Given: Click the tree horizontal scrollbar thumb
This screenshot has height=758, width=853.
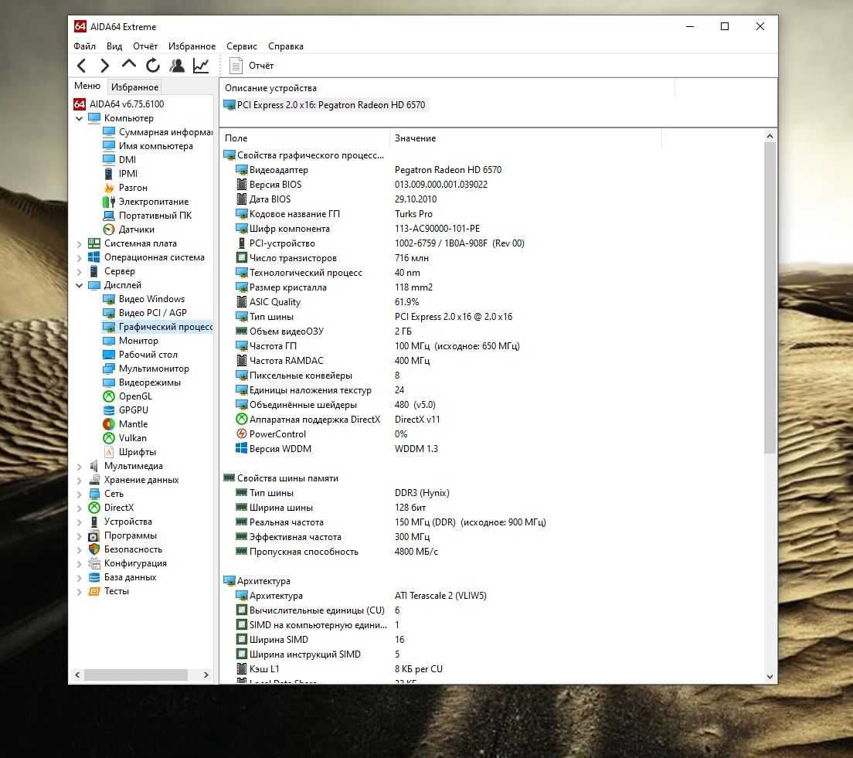Looking at the screenshot, I should [x=135, y=675].
